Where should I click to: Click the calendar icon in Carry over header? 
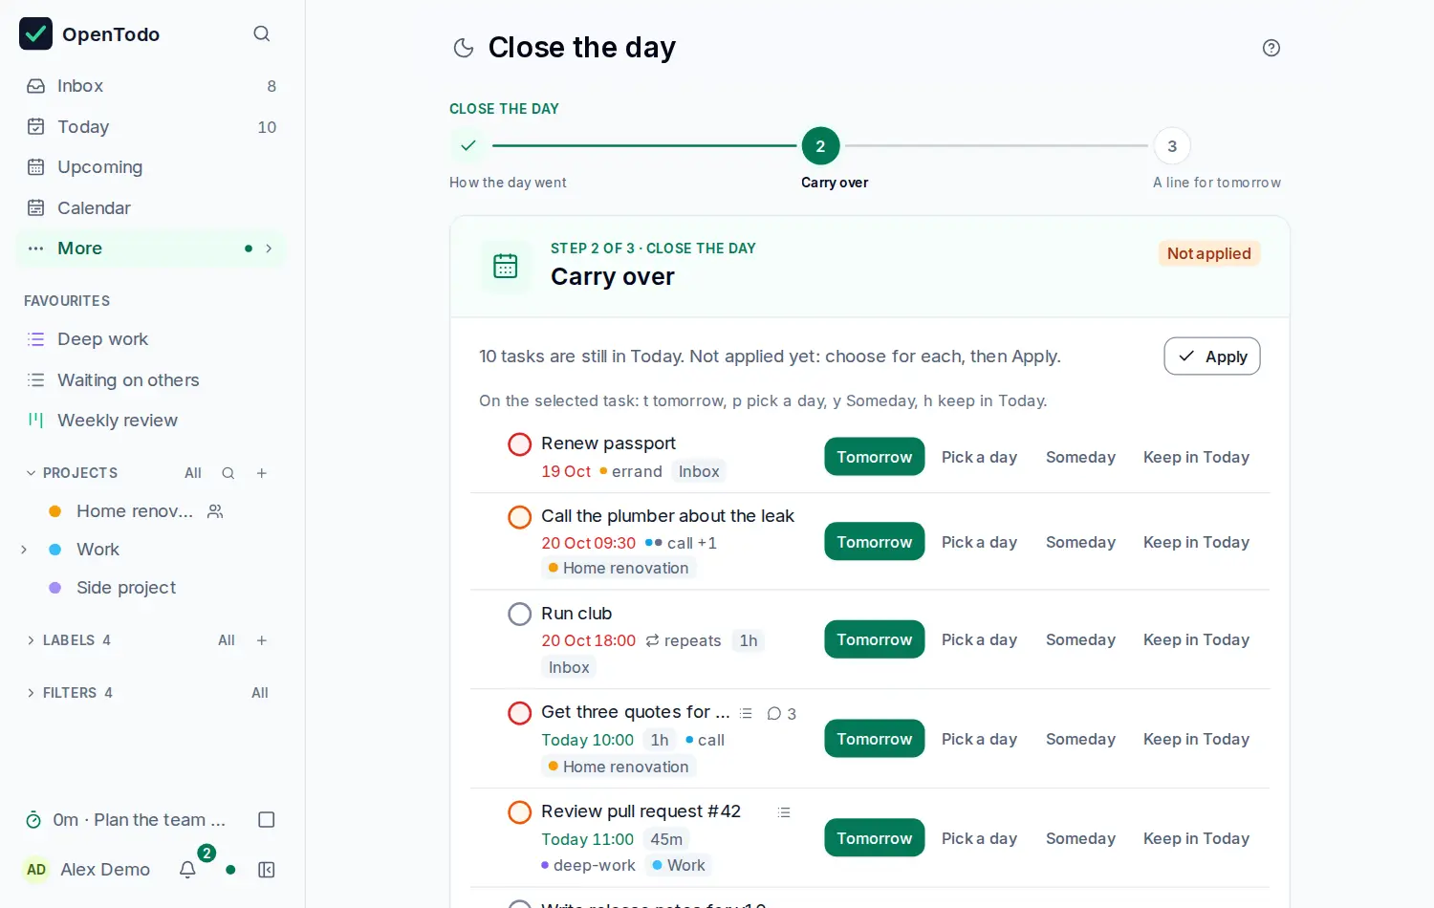coord(506,266)
